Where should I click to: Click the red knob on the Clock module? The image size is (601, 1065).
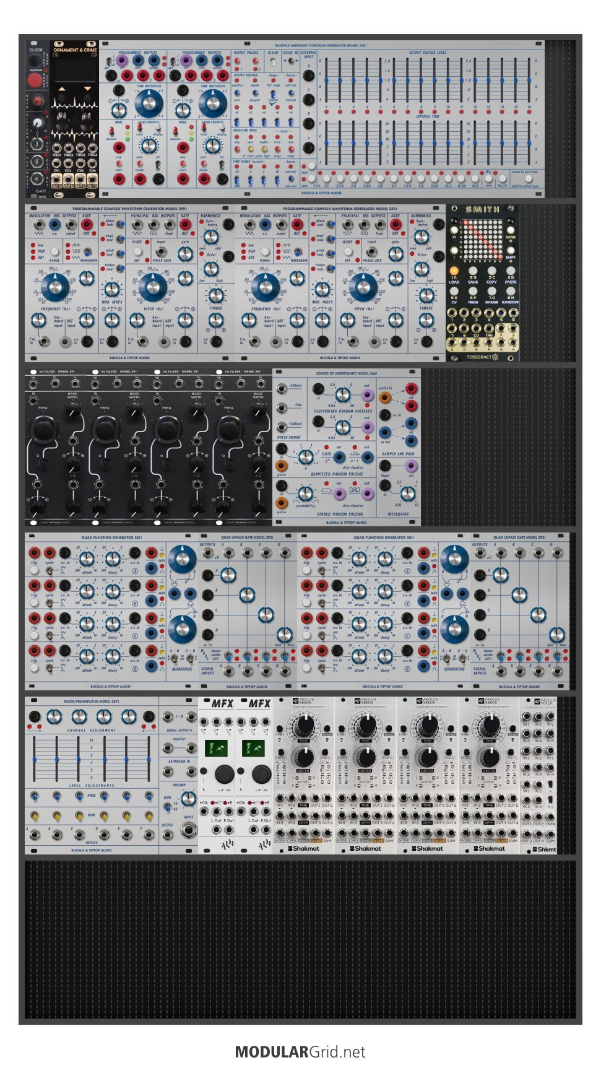[37, 100]
